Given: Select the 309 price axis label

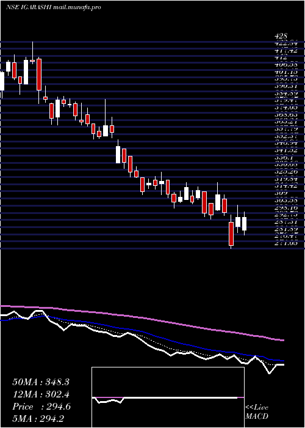Looking at the screenshot, I should point(281,193).
